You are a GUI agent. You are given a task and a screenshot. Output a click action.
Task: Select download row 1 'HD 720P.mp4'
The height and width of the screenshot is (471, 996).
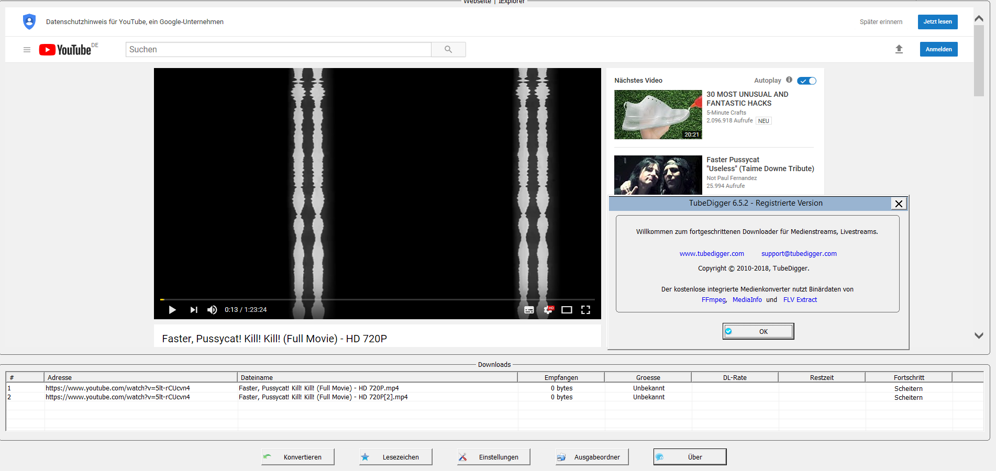coord(494,388)
